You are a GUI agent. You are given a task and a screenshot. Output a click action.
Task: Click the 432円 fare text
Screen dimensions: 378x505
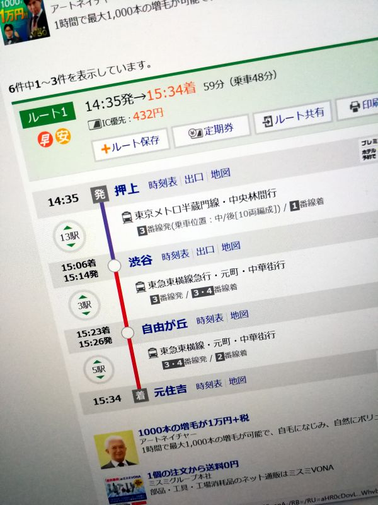pos(148,115)
